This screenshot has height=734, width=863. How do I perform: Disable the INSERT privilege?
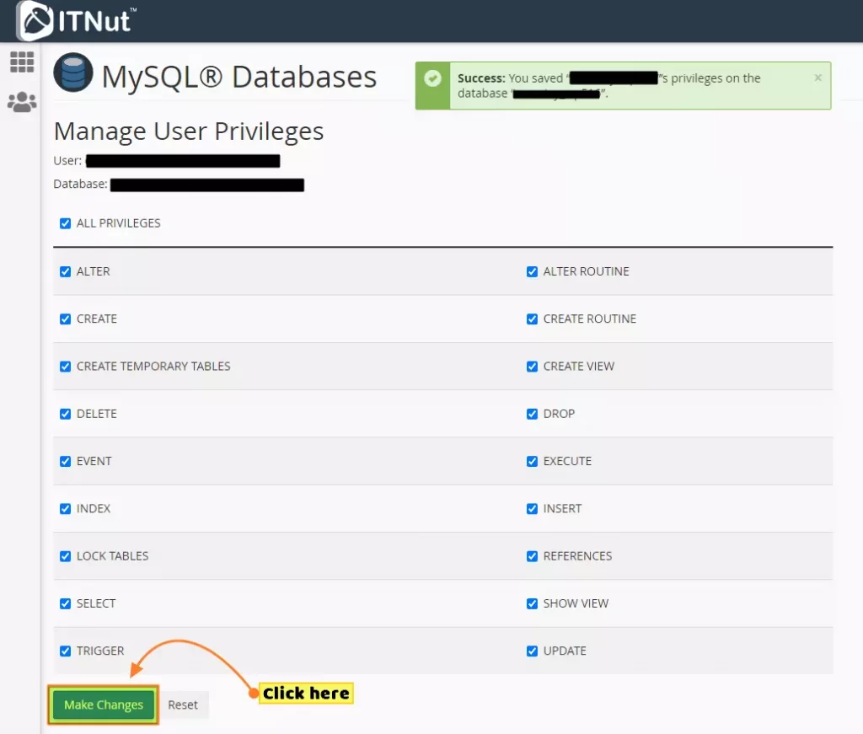coord(532,508)
